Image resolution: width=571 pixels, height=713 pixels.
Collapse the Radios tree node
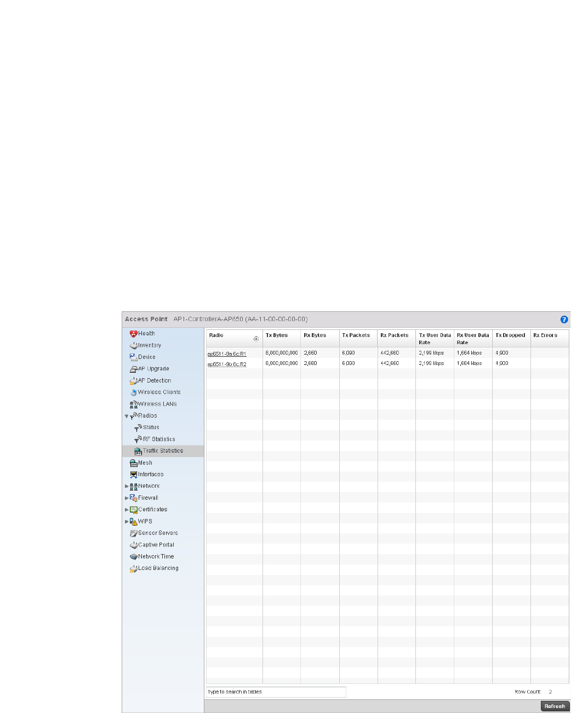[127, 417]
